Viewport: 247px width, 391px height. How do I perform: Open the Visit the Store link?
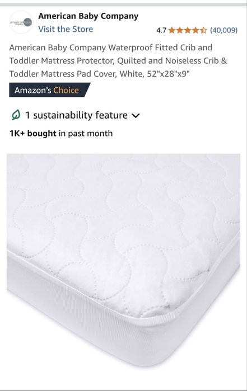click(66, 29)
